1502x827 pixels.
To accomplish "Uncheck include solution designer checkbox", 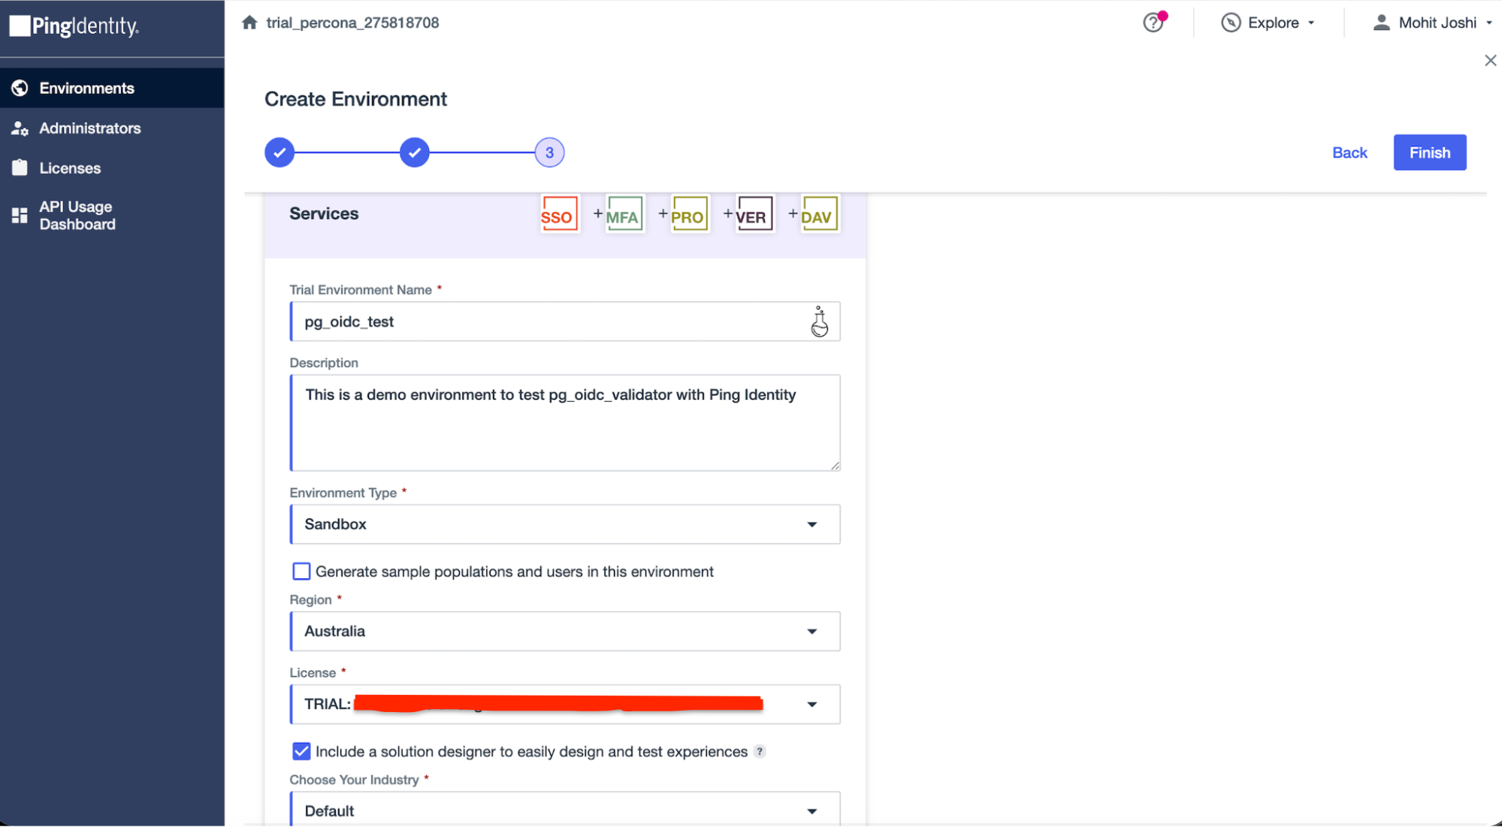I will (x=301, y=751).
